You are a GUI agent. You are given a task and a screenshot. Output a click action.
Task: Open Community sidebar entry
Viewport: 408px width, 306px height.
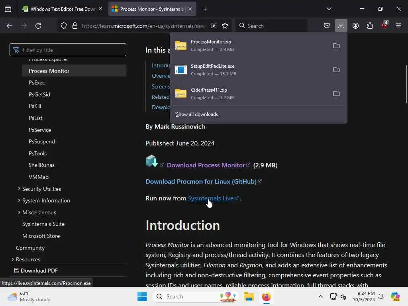(30, 248)
